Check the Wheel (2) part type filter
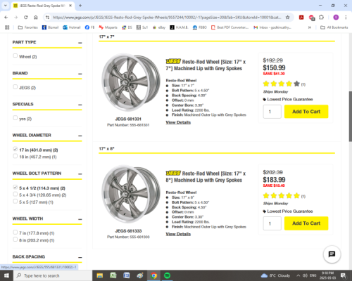This screenshot has width=352, height=281. pos(15,55)
